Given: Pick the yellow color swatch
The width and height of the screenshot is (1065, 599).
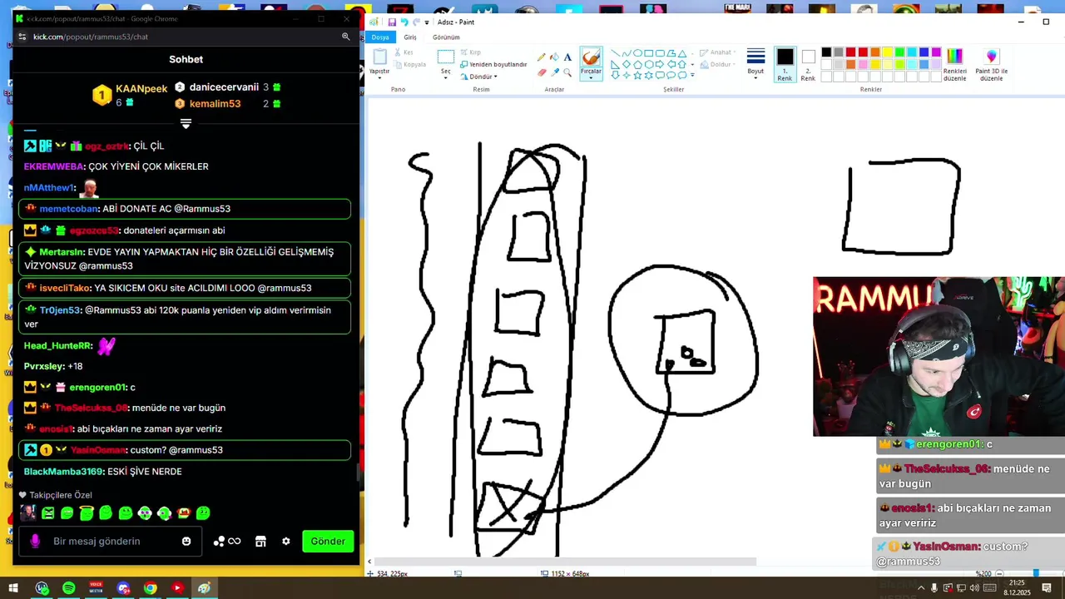Looking at the screenshot, I should pos(887,52).
